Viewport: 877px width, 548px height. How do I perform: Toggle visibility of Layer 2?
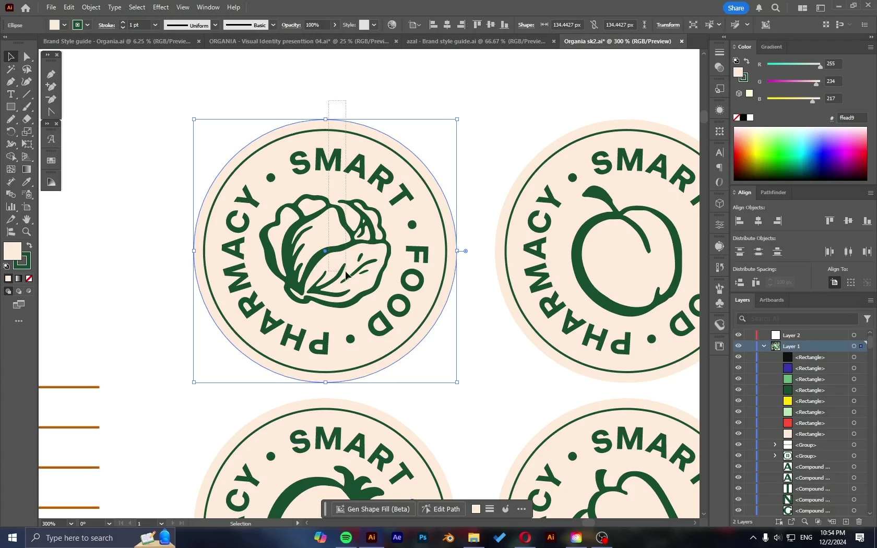coord(738,335)
